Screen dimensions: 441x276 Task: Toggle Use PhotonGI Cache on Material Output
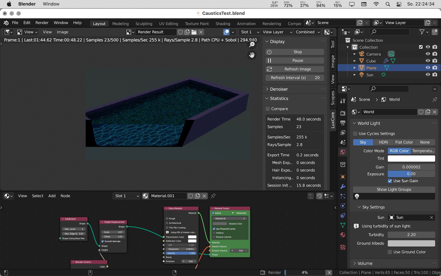(x=214, y=229)
